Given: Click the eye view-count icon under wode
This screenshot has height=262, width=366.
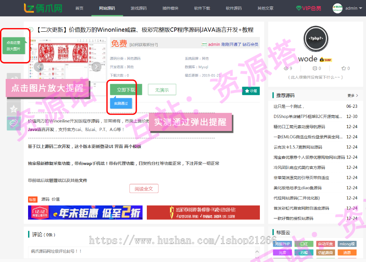Looking at the screenshot, I should pyautogui.click(x=285, y=68).
